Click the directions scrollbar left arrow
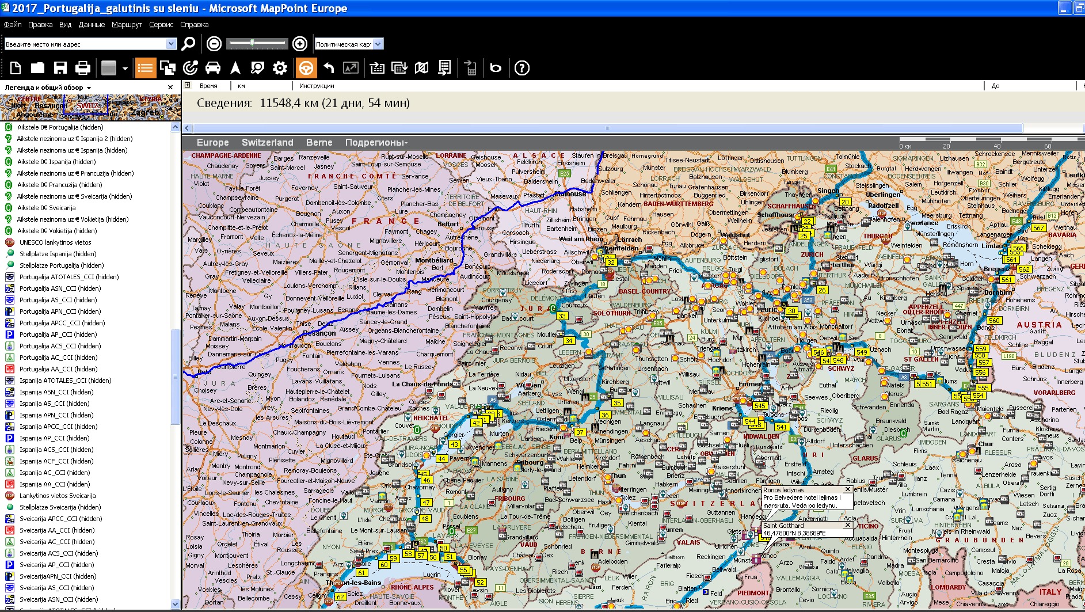 click(x=187, y=128)
